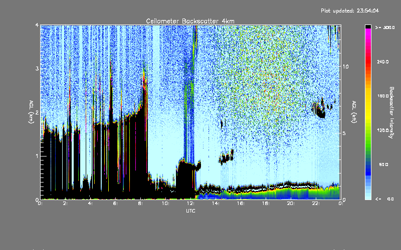
Task: Click the '14:' hour tick on UTC axis
Action: pyautogui.click(x=216, y=203)
